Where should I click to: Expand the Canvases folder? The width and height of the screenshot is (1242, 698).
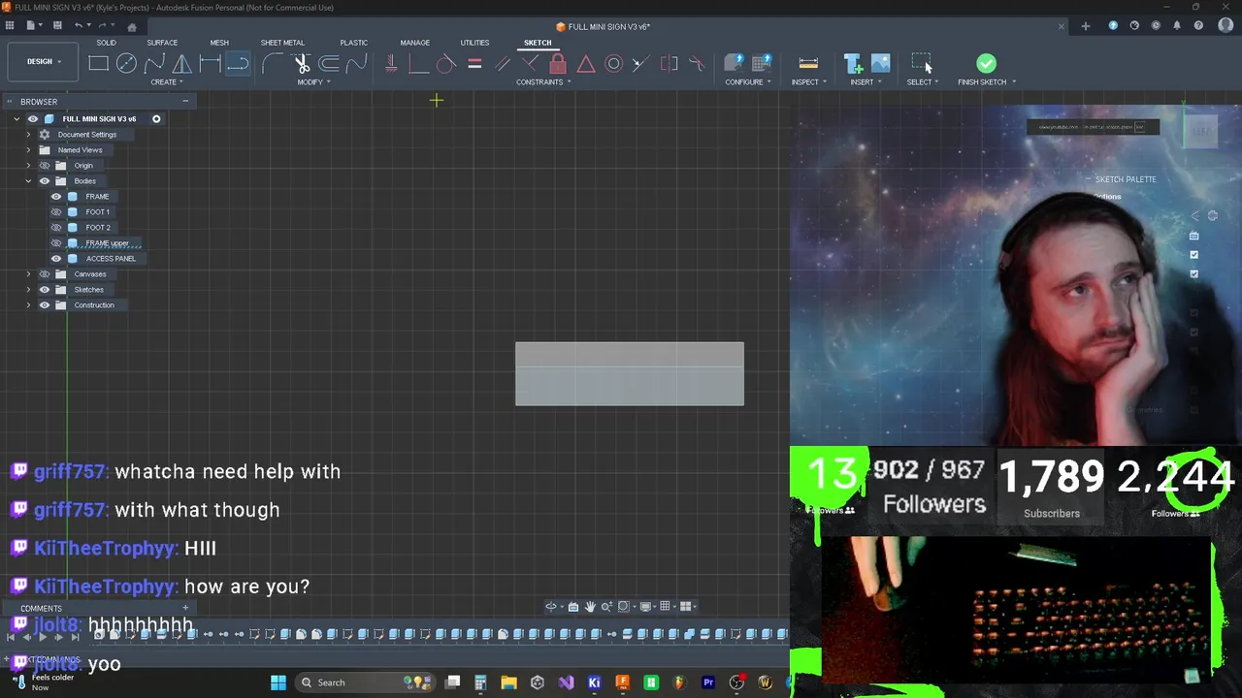point(28,274)
